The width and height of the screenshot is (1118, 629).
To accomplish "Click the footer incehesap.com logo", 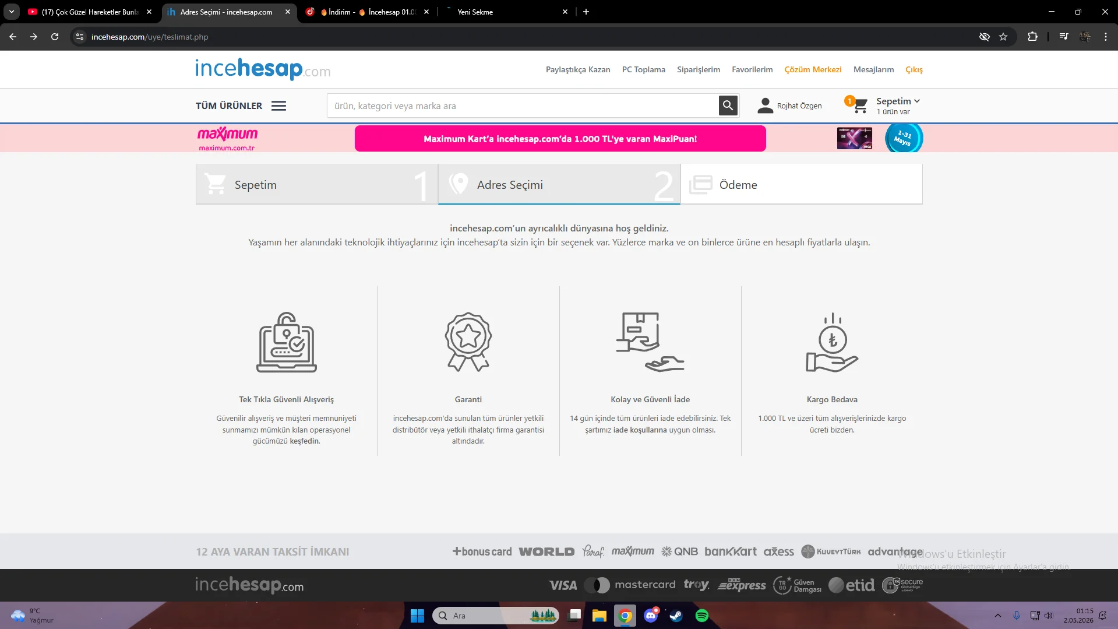I will [249, 585].
